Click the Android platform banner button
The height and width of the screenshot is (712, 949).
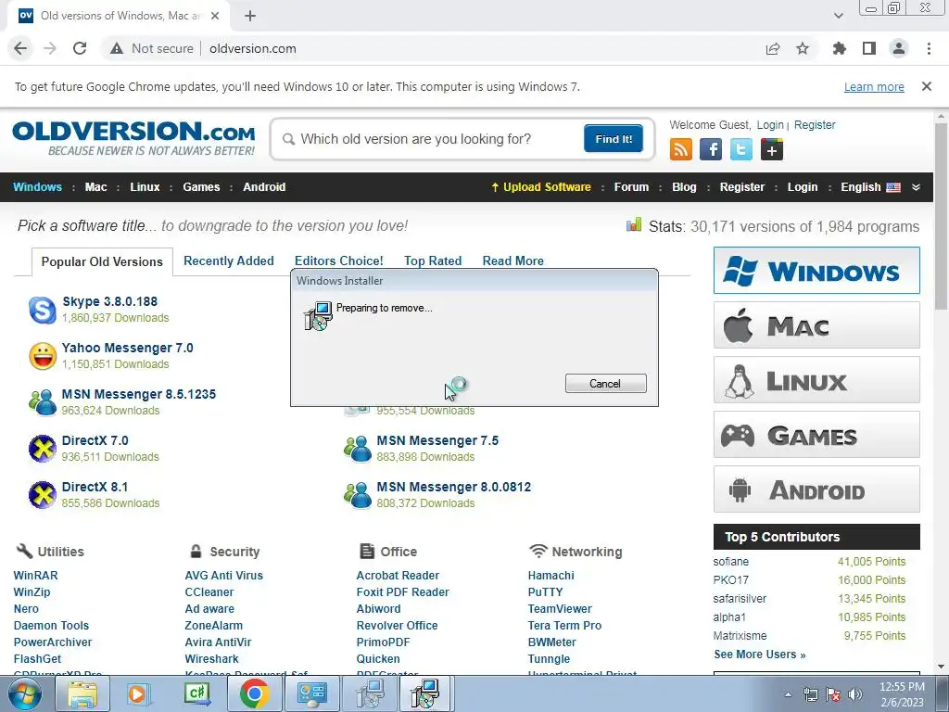pos(816,489)
